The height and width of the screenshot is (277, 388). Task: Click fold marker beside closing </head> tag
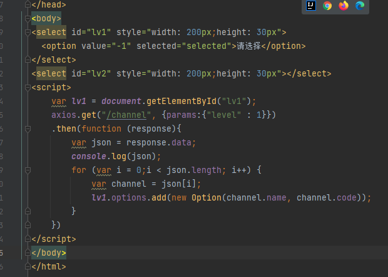click(29, 4)
